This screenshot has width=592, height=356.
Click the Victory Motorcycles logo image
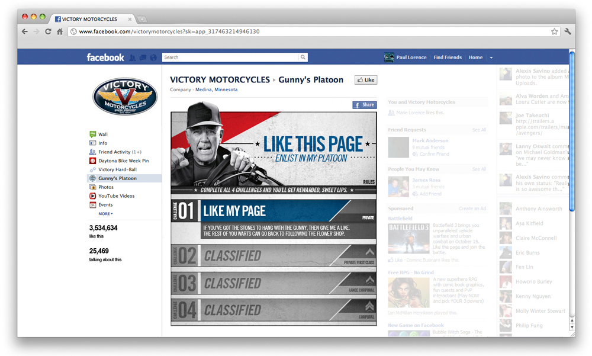[125, 96]
